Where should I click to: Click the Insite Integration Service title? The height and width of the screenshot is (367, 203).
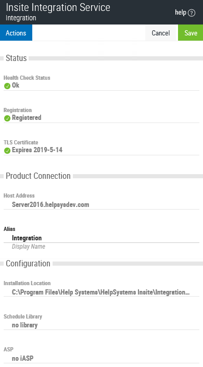point(58,7)
